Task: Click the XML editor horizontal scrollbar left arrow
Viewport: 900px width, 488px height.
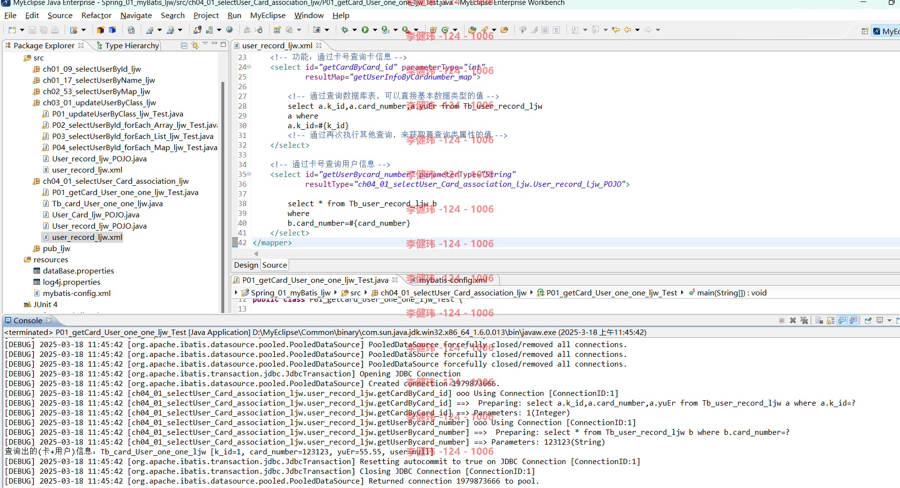Action: [256, 254]
